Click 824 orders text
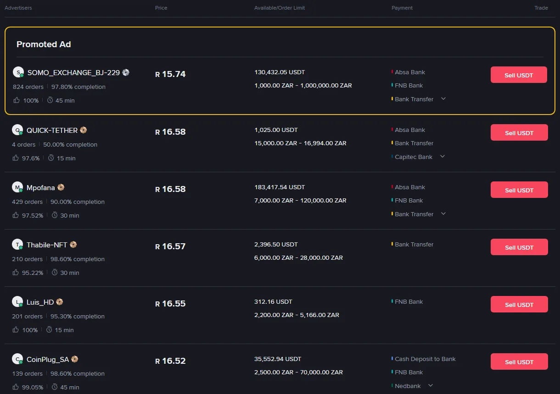 28,87
